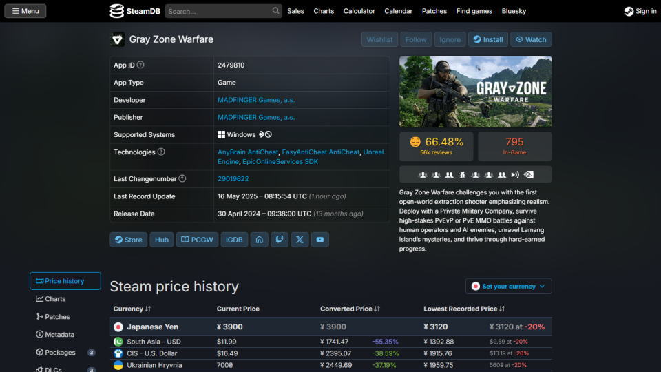Click the bug category icon under reviews
Image resolution: width=661 pixels, height=372 pixels.
[x=463, y=174]
